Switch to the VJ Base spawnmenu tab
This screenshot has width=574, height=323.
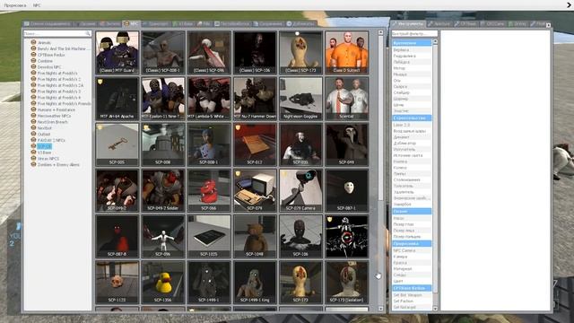tap(183, 24)
